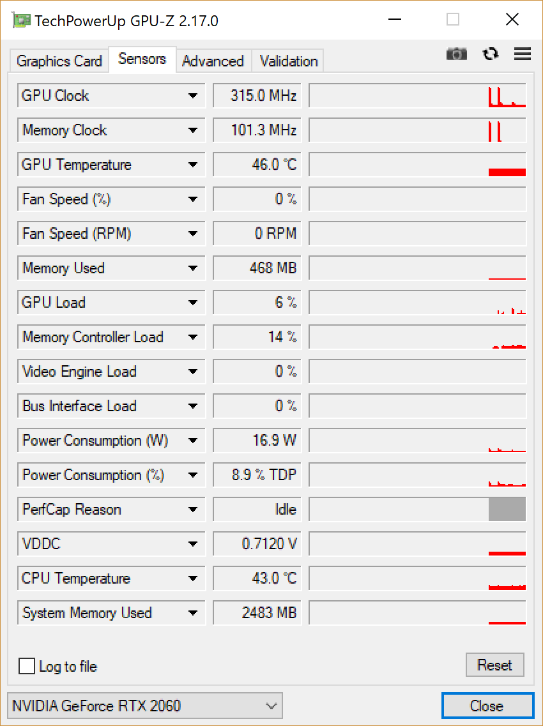Open the Memory Used sensor dropdown
This screenshot has width=543, height=726.
[x=195, y=268]
